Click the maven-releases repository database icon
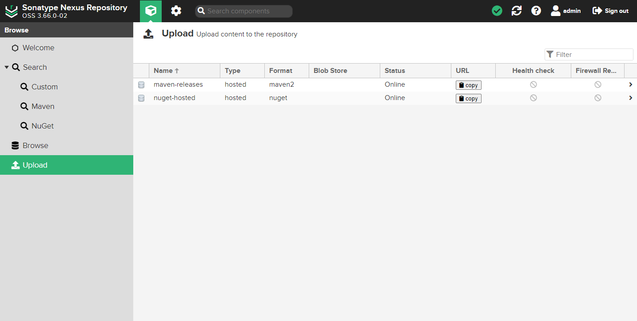Screen dimensions: 637x321 [x=141, y=85]
